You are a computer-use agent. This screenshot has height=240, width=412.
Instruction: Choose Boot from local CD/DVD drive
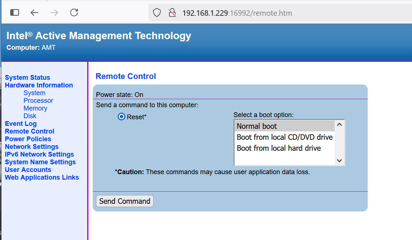(284, 137)
